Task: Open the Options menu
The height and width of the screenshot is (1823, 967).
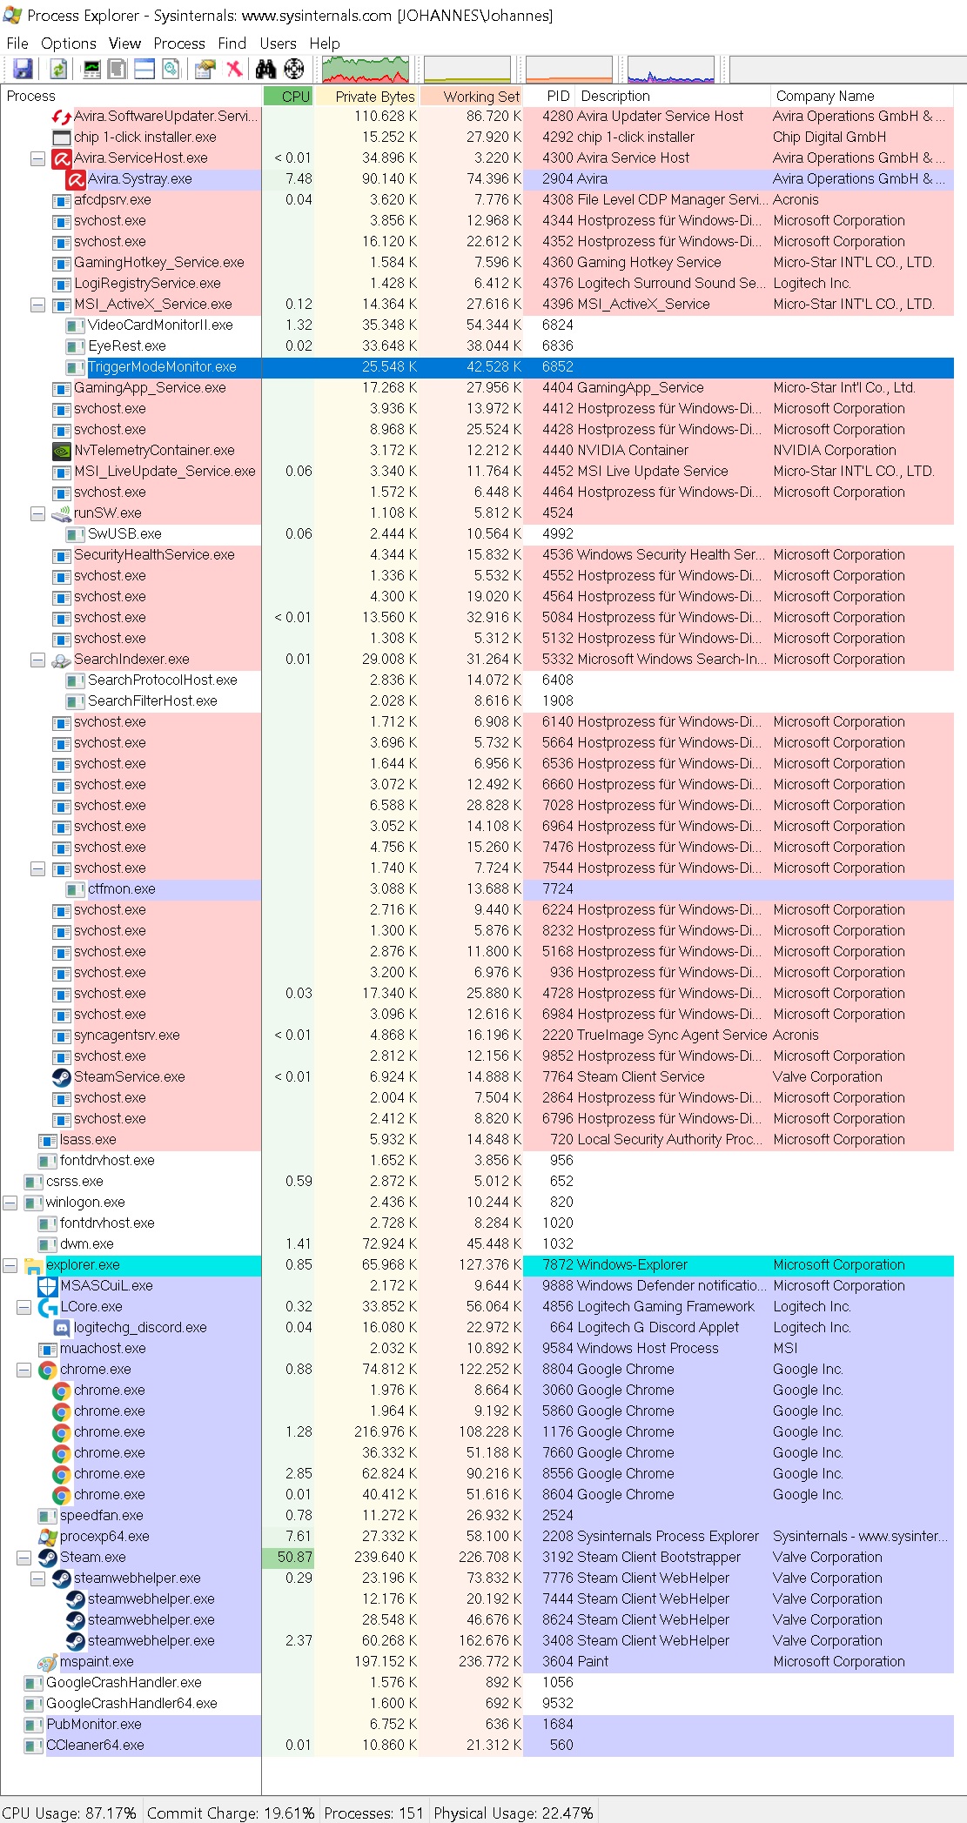Action: coord(69,44)
